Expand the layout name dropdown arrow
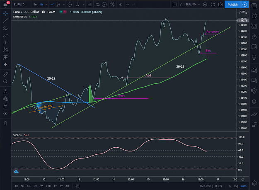259x190 pixels. [x=199, y=5]
